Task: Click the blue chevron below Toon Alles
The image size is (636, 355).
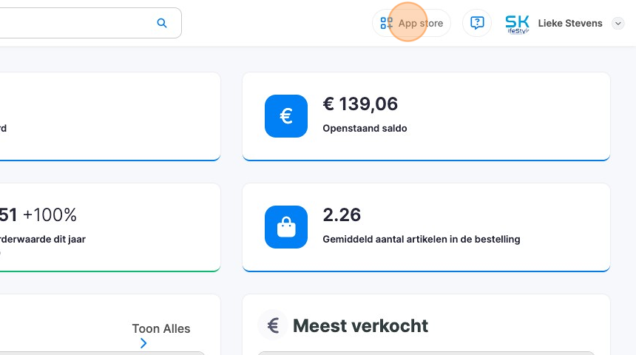Action: pos(143,343)
